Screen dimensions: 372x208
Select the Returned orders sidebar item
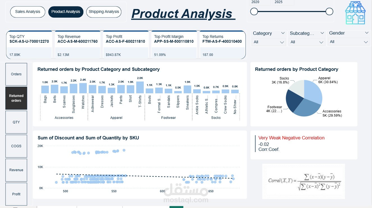click(16, 98)
